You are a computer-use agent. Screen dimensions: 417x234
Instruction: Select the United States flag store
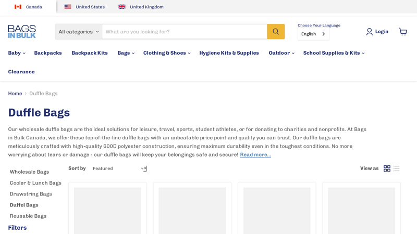pos(84,7)
